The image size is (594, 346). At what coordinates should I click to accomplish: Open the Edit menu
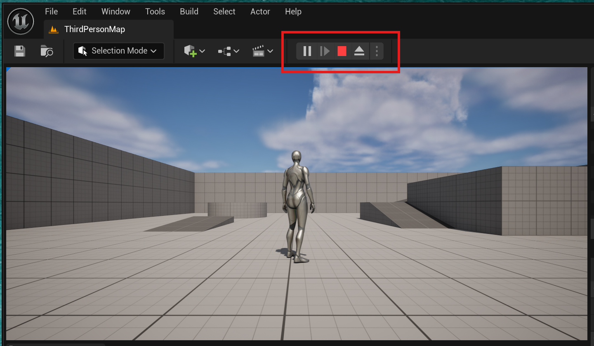pos(80,12)
